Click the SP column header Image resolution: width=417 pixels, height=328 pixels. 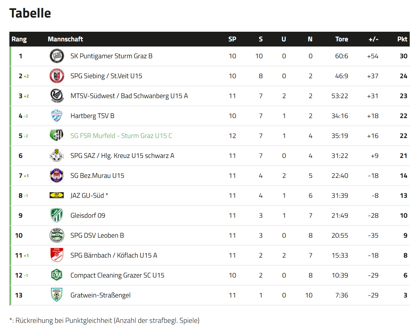point(232,39)
